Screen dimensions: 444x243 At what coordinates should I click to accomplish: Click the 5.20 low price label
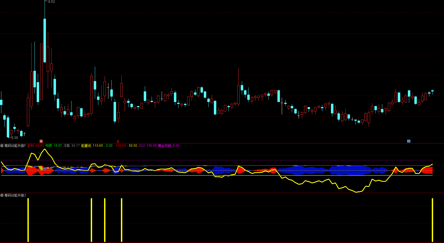click(14, 138)
